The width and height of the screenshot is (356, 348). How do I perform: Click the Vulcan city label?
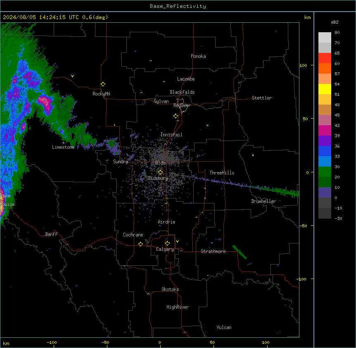(x=224, y=327)
